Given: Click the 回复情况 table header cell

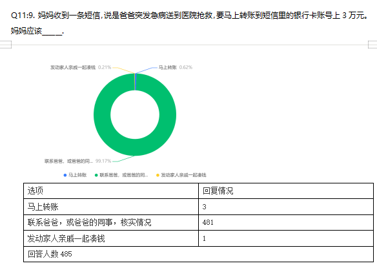Looking at the screenshot, I should pyautogui.click(x=286, y=191).
